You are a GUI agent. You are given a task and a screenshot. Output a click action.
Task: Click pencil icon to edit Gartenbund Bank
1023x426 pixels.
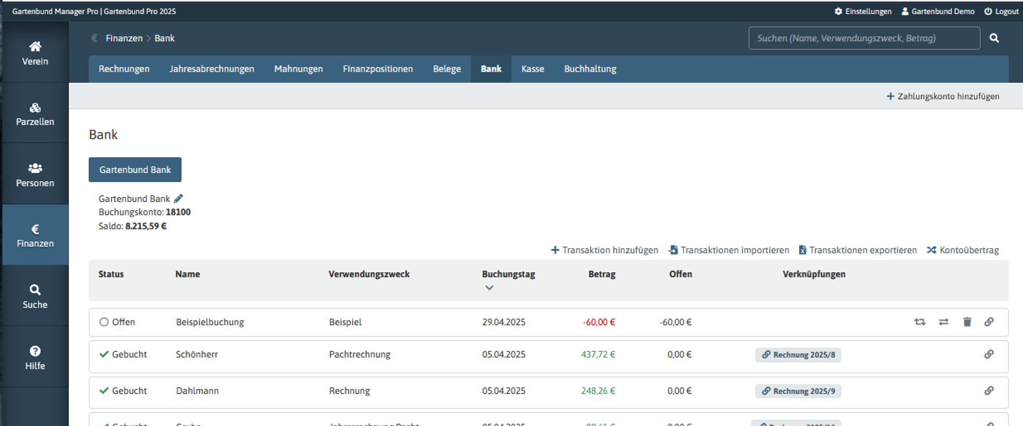coord(179,199)
